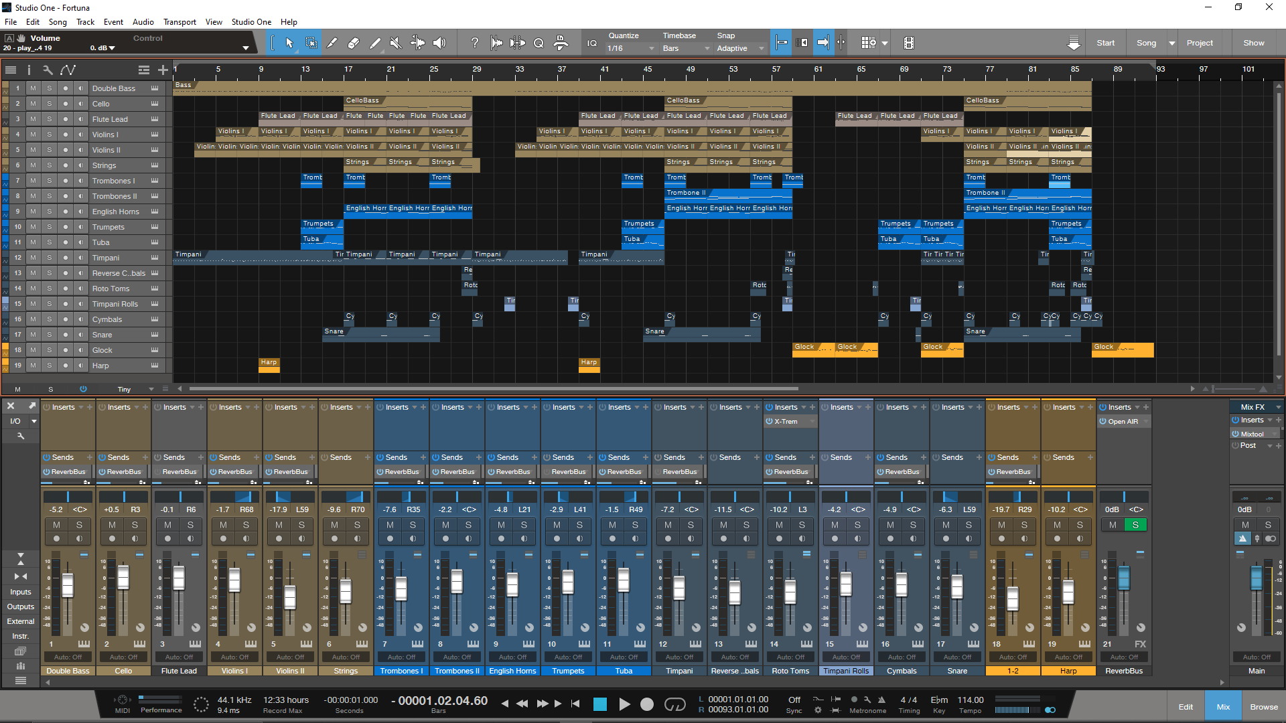Select the Range tool
1286x723 pixels.
311,43
